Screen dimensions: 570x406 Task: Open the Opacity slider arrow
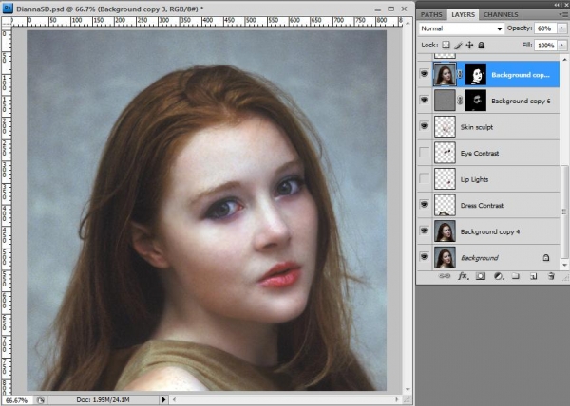[562, 28]
